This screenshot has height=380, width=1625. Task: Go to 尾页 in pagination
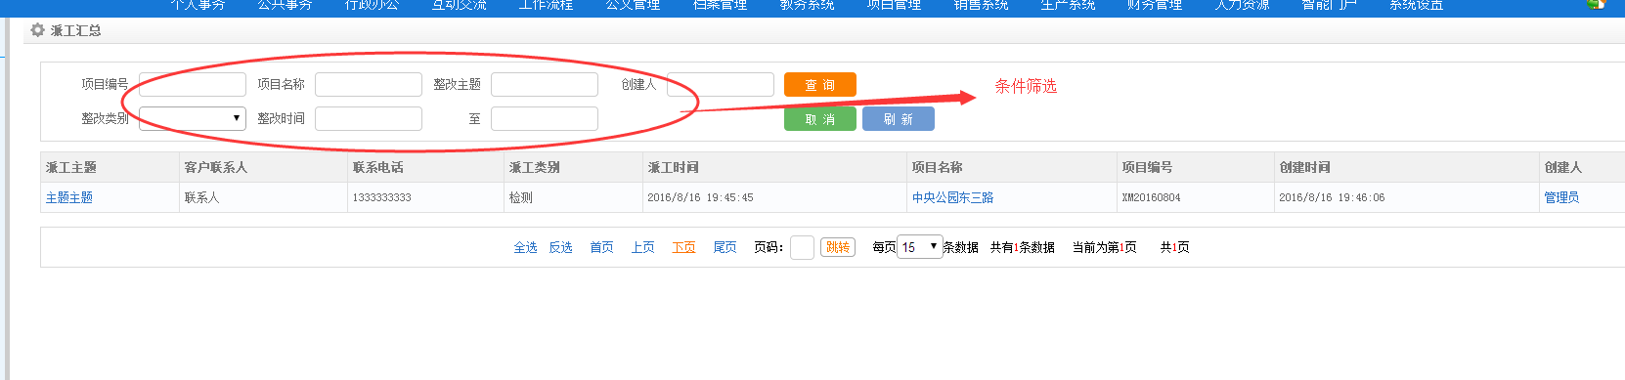coord(725,248)
